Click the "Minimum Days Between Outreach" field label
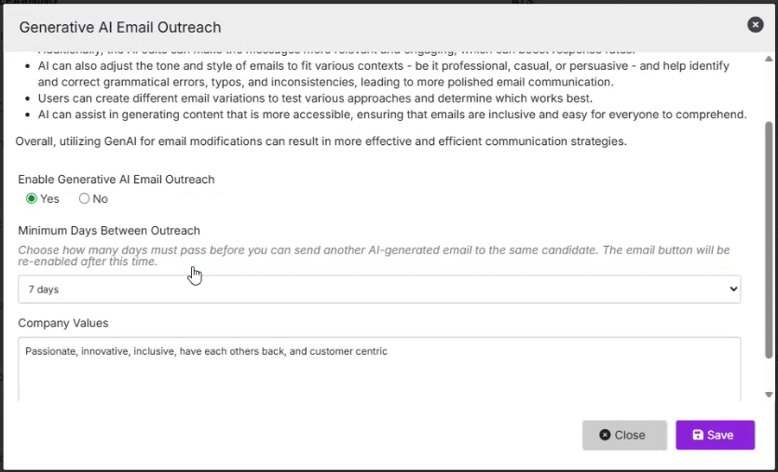Screen dimensions: 778x472 pos(109,230)
